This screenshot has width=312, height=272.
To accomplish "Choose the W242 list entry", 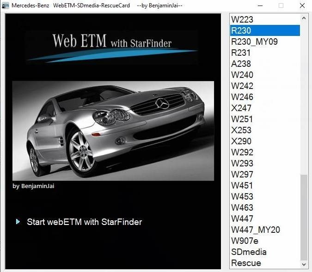I will (265, 86).
